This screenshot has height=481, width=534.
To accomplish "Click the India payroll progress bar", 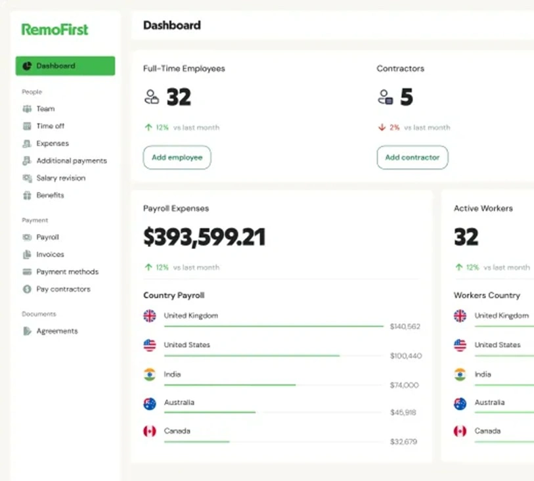I will (230, 385).
